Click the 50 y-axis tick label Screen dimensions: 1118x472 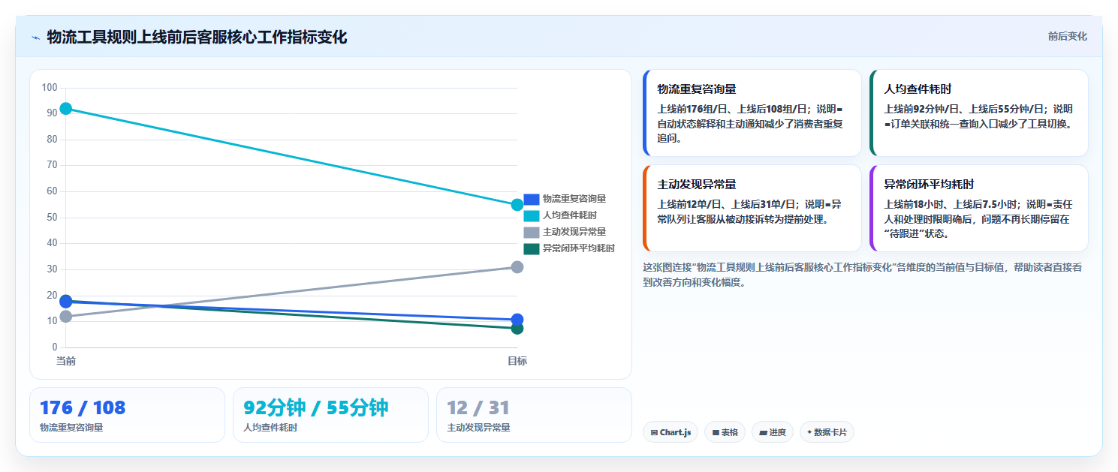click(x=52, y=218)
